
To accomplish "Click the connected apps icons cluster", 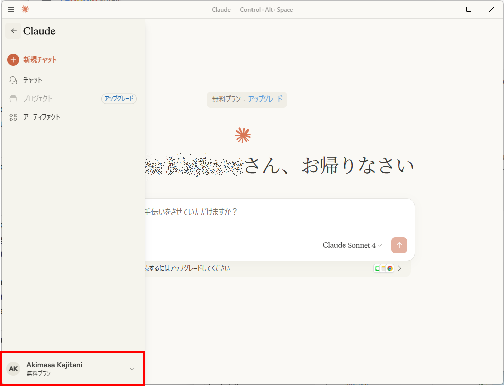I will (x=384, y=268).
